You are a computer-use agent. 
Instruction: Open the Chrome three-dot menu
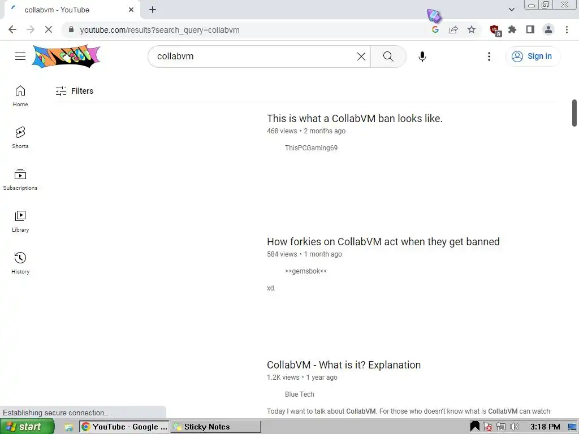point(567,29)
